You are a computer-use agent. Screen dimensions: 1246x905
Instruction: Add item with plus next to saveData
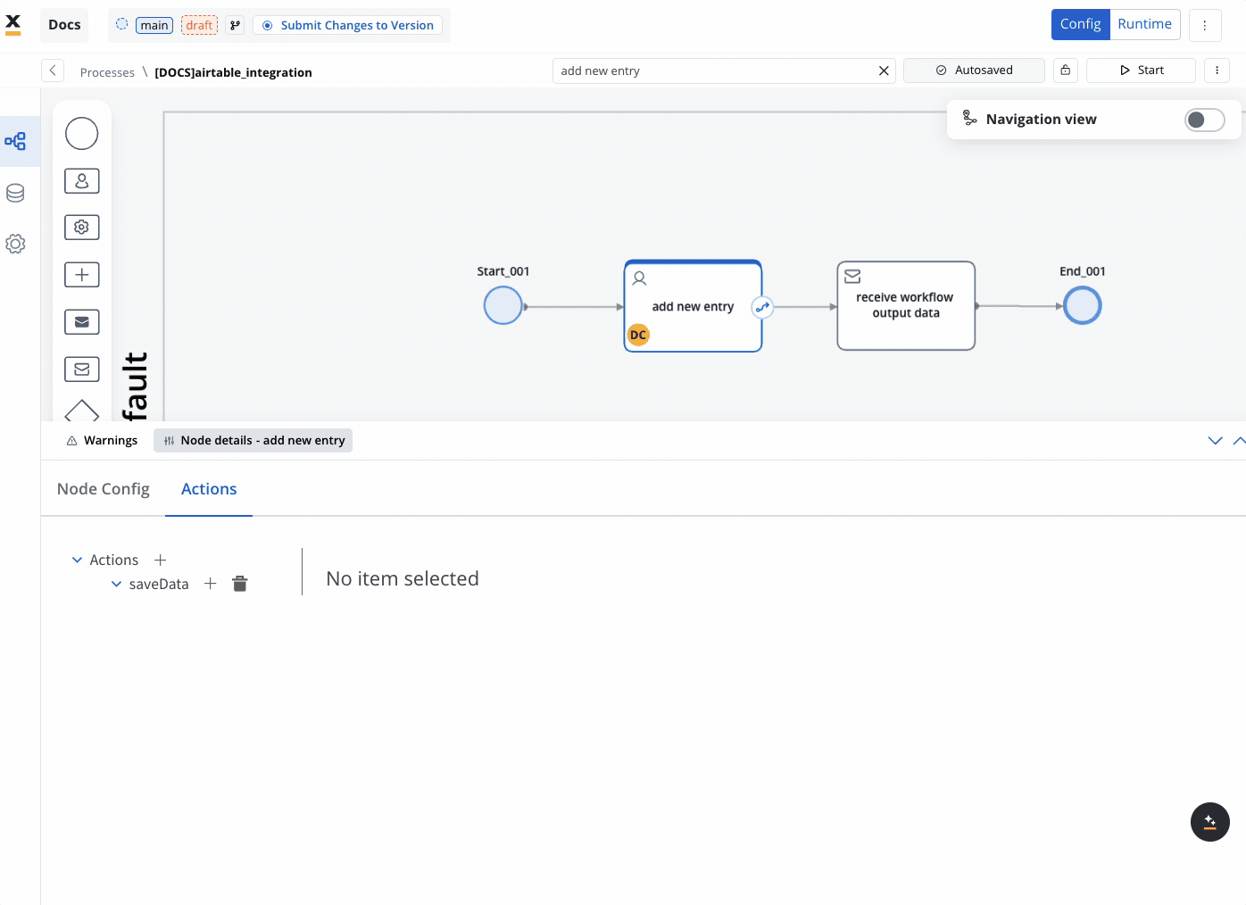pos(211,584)
